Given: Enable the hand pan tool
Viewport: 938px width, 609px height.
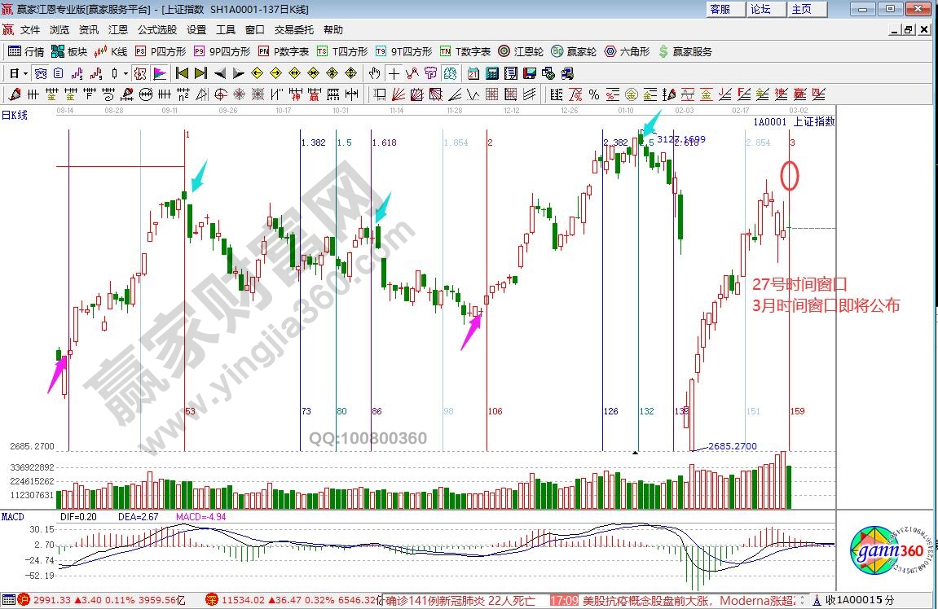Looking at the screenshot, I should click(375, 73).
